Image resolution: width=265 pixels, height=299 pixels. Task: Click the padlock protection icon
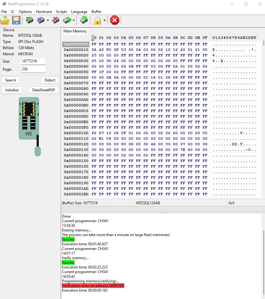pyautogui.click(x=97, y=20)
